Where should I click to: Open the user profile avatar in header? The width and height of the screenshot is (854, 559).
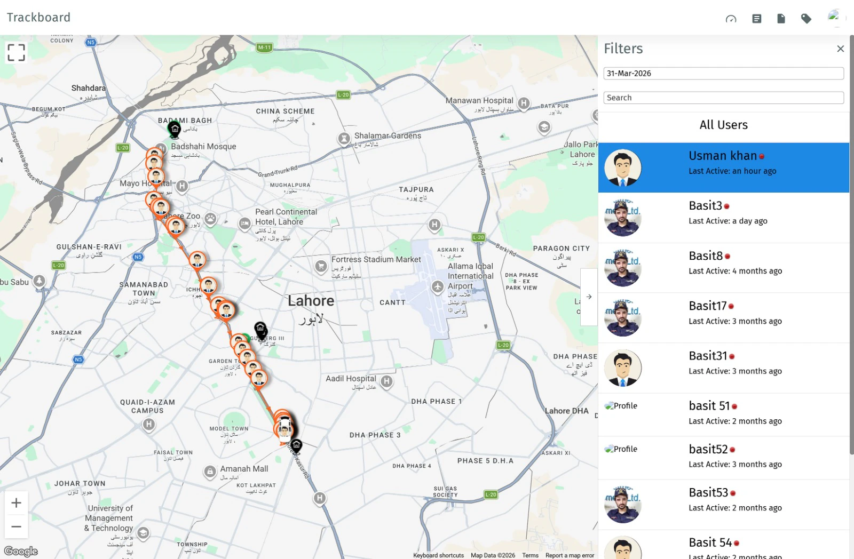click(835, 18)
